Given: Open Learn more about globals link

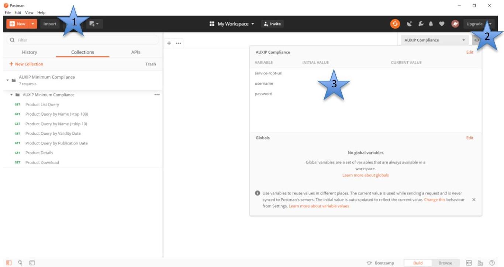Looking at the screenshot, I should pyautogui.click(x=365, y=175).
